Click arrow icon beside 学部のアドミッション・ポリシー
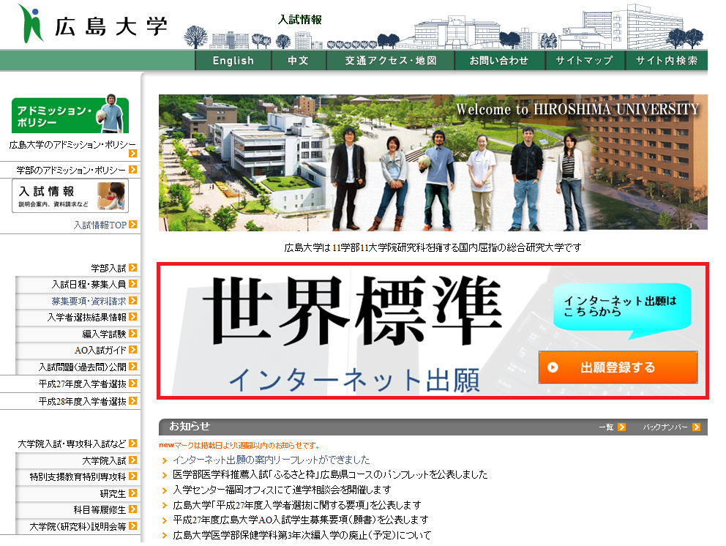Screen dimensions: 726x546 [x=133, y=170]
